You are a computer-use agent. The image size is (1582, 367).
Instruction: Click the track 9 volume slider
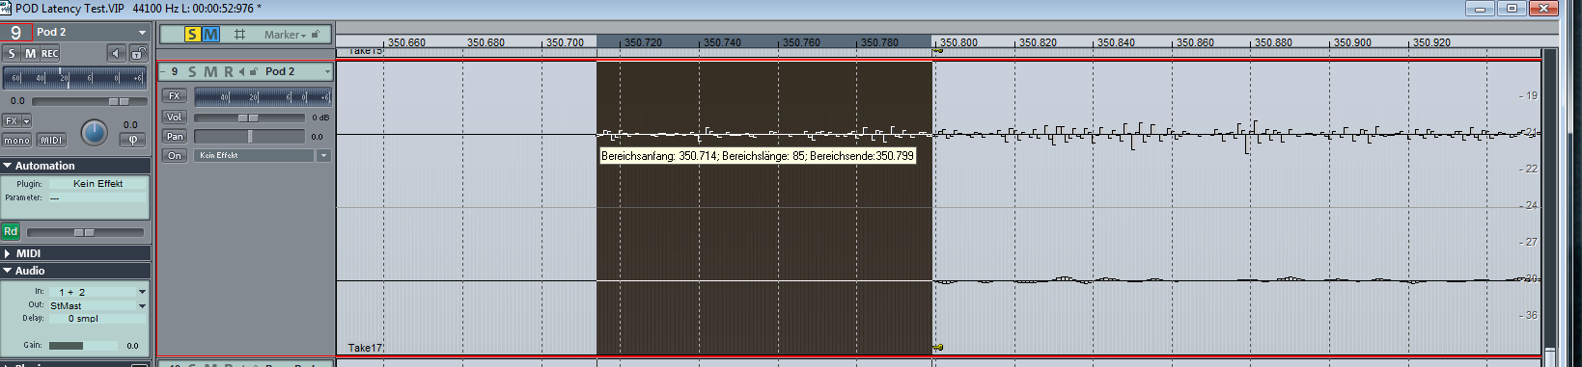[250, 118]
